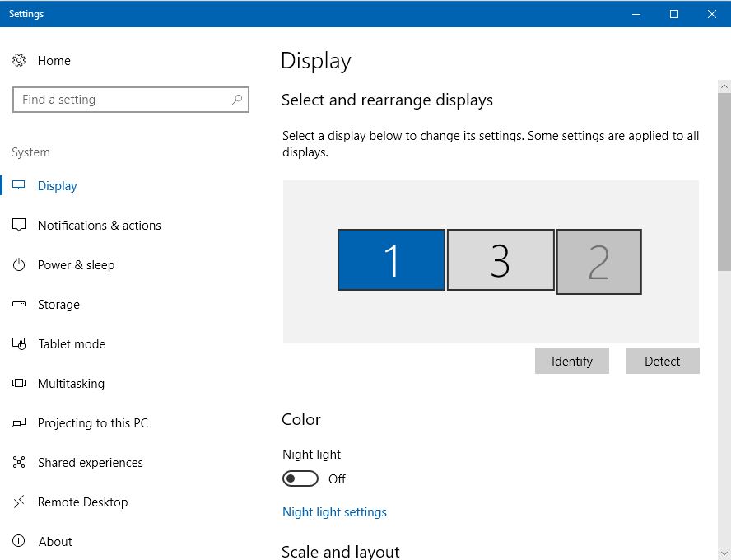Viewport: 731px width, 560px height.
Task: Select display 2 in the arrangement diagram
Action: pos(598,261)
